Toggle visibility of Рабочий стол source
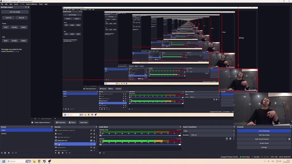The image size is (292, 164). [x=91, y=140]
